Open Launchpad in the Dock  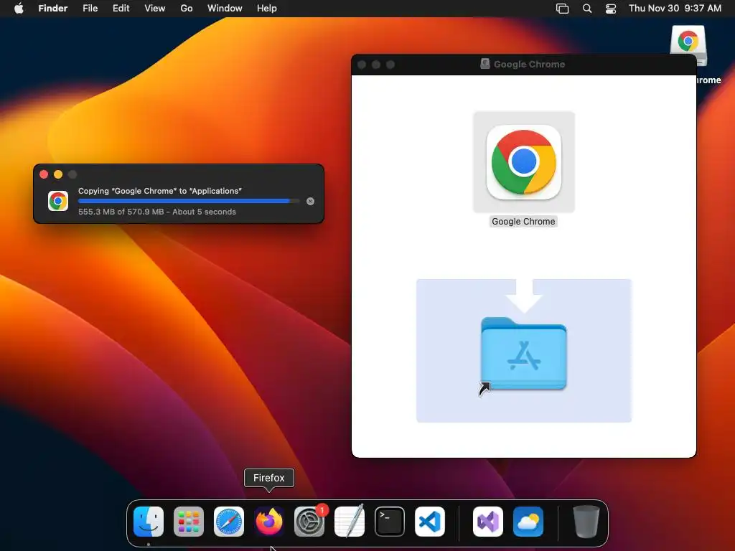189,522
